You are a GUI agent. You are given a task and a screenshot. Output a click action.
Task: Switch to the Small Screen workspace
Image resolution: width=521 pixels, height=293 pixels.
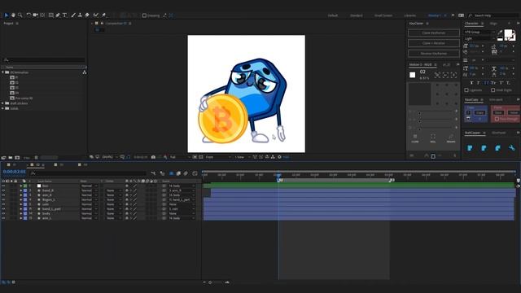383,15
